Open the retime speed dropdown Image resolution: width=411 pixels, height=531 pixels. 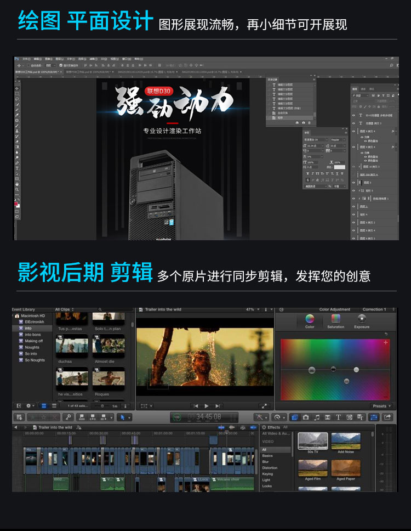pos(279,417)
